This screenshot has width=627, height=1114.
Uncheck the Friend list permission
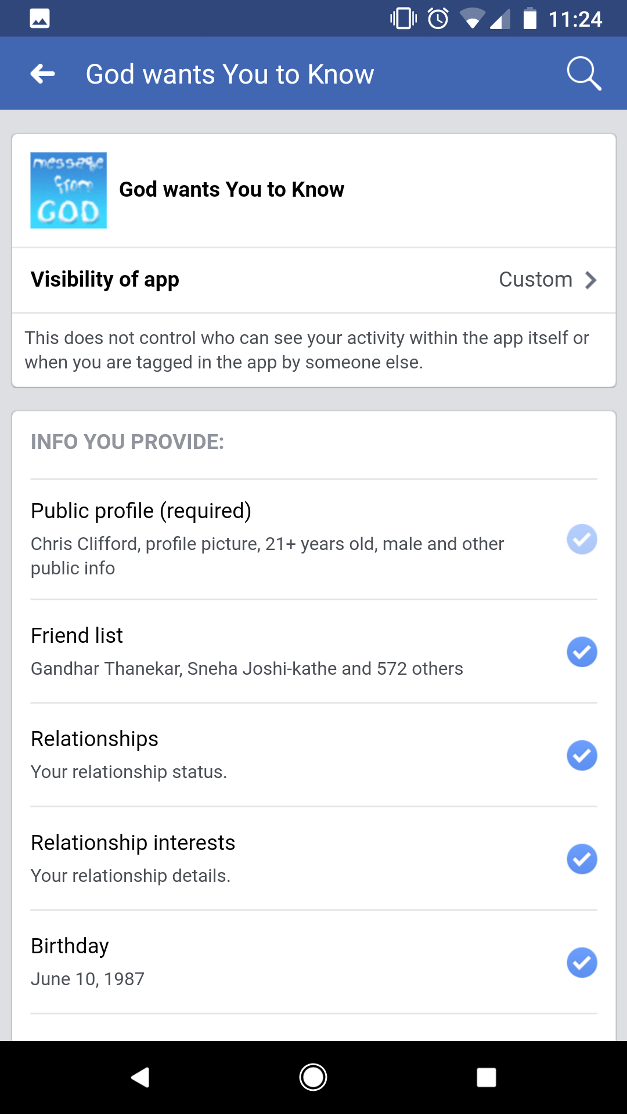582,652
